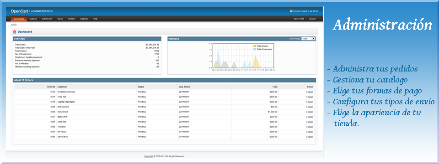Viewport: 439px width, 164px height.
Task: View order 4510 details
Action: (310, 102)
